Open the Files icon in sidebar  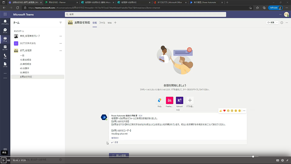pos(5,65)
